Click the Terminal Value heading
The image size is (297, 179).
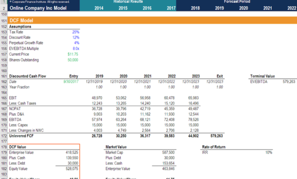[x=262, y=76]
